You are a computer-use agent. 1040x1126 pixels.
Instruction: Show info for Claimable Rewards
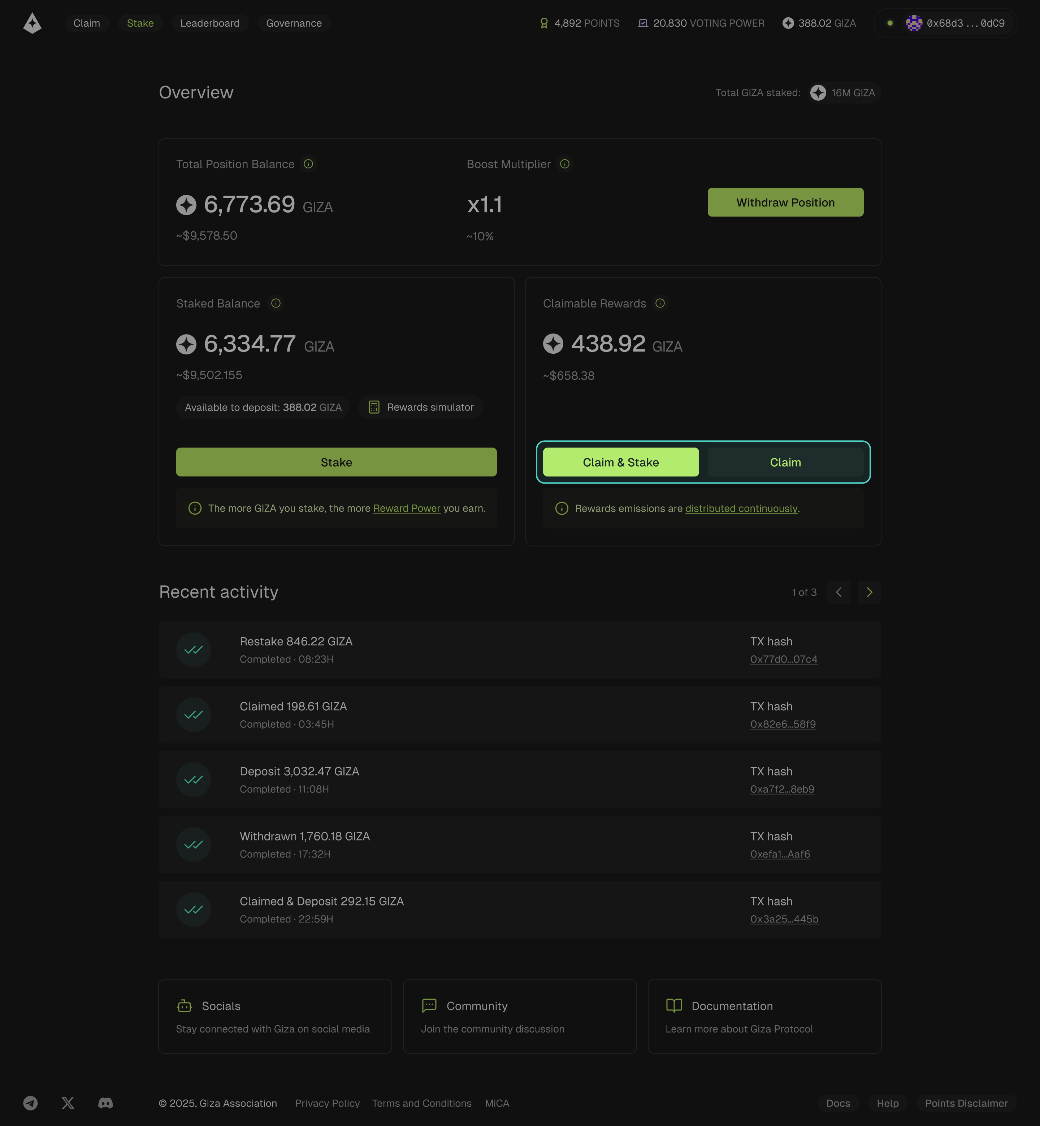click(x=660, y=303)
